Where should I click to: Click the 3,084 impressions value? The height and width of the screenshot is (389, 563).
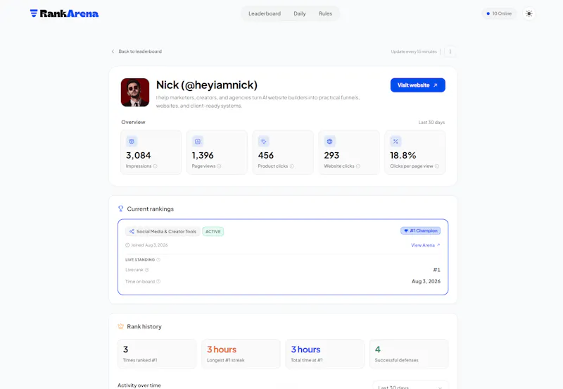pyautogui.click(x=138, y=155)
